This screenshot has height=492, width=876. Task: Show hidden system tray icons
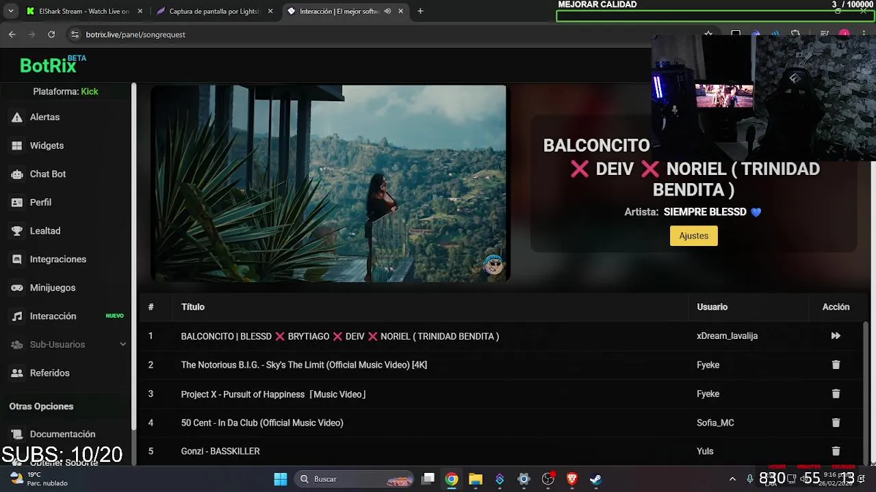click(x=732, y=479)
